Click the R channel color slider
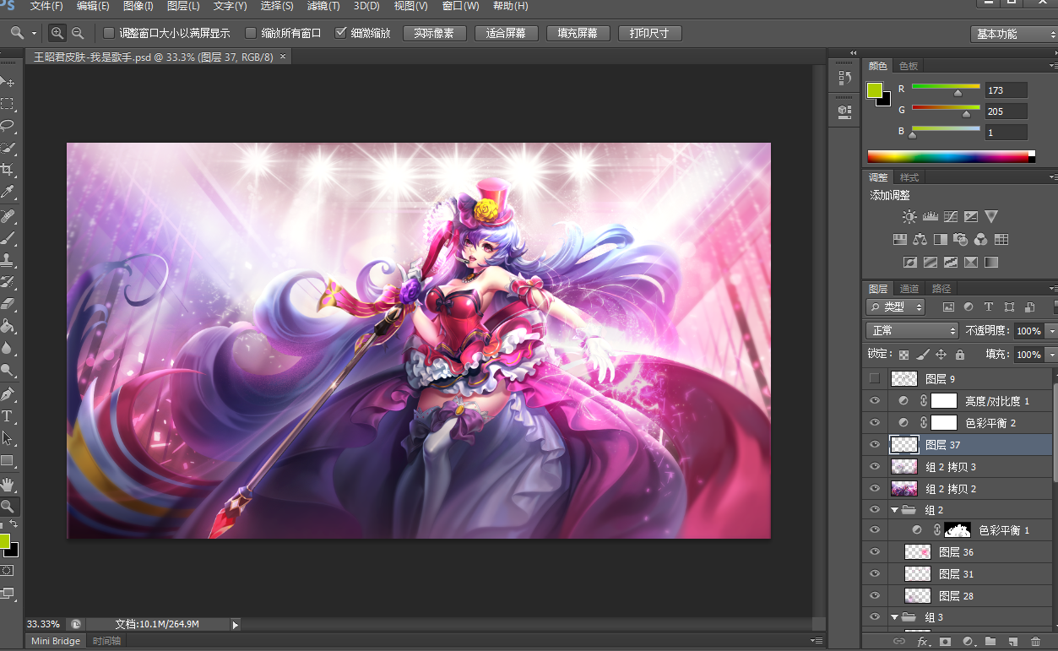1058x651 pixels. [x=946, y=87]
